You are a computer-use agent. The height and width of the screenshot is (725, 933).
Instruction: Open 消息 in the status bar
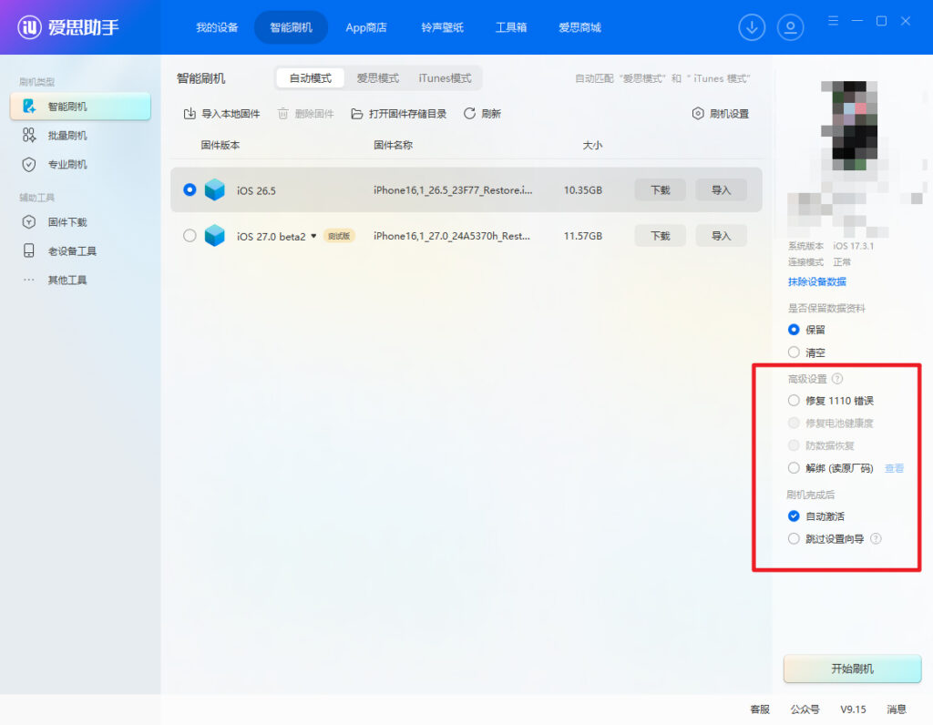tap(897, 709)
